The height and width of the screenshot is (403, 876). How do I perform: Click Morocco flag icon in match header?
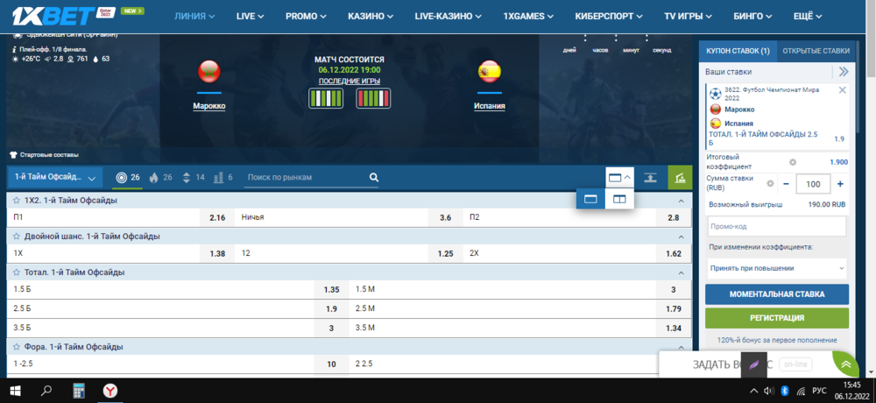tap(209, 72)
